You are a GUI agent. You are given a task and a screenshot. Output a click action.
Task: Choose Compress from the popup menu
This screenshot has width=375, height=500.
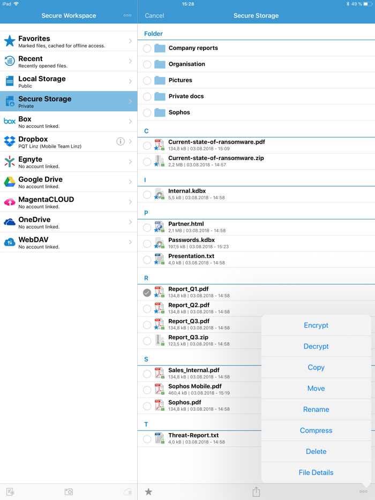click(x=316, y=430)
